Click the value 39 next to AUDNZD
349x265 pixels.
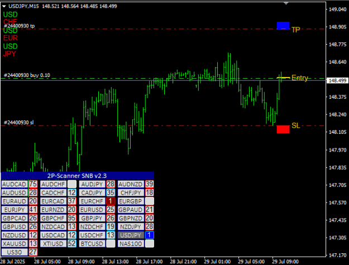(149, 184)
